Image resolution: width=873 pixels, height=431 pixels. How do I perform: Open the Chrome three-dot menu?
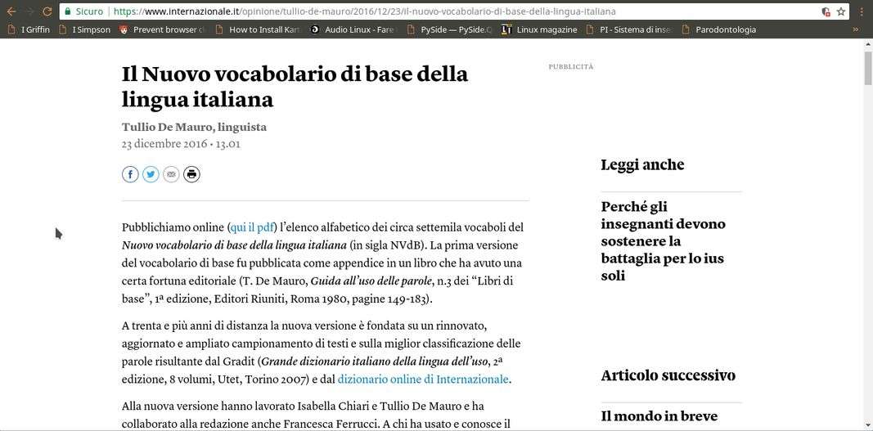pos(862,11)
